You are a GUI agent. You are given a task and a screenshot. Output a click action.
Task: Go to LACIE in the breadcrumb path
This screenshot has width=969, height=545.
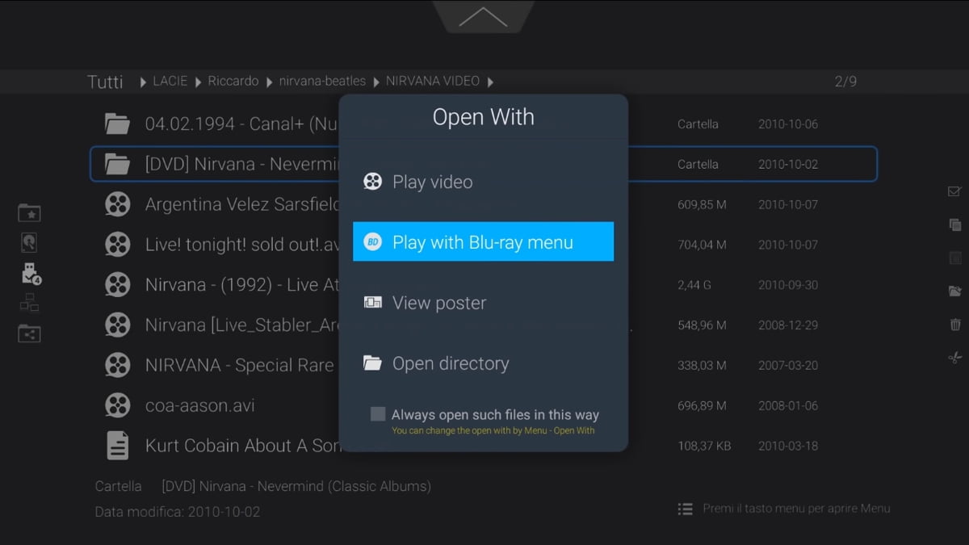tap(170, 82)
